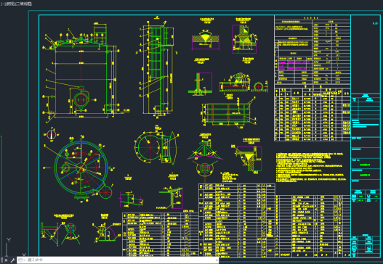Screen dimensions: 383x264
Task: Open the 二维线框 visual style menu
Action: pyautogui.click(x=23, y=4)
